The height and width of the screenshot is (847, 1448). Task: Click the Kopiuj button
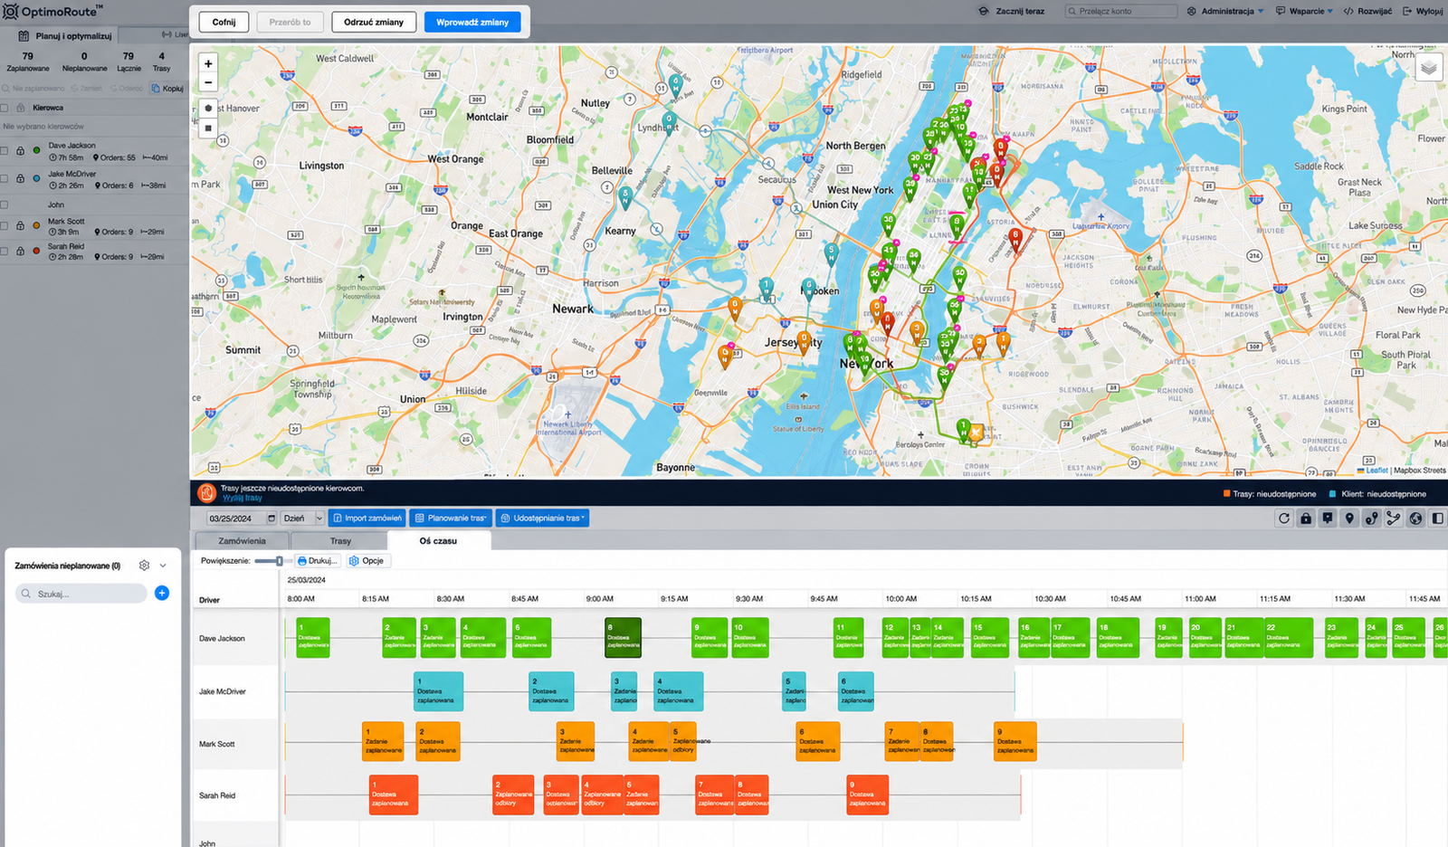(x=167, y=89)
